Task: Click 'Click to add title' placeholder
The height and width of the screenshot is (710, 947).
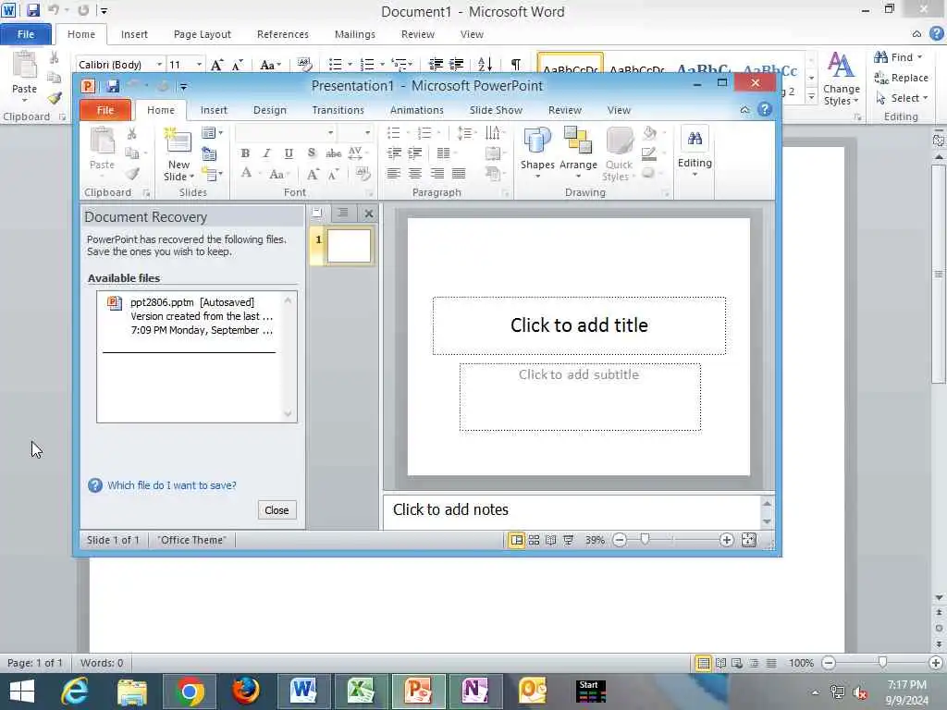Action: coord(579,325)
